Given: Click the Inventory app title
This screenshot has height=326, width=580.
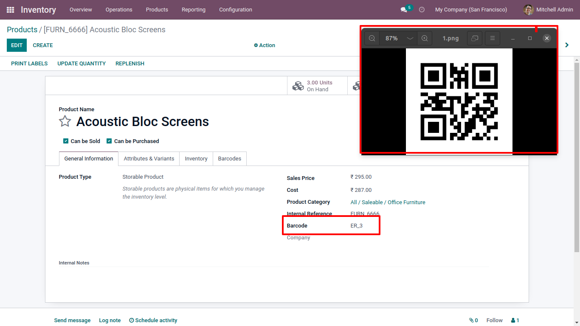Looking at the screenshot, I should coord(38,9).
